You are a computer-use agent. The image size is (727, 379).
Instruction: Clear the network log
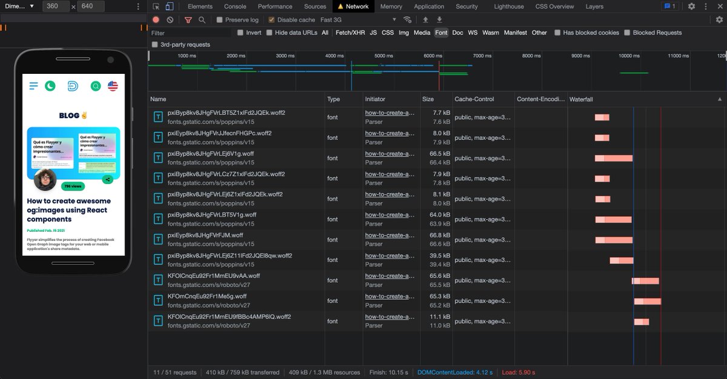click(x=170, y=19)
